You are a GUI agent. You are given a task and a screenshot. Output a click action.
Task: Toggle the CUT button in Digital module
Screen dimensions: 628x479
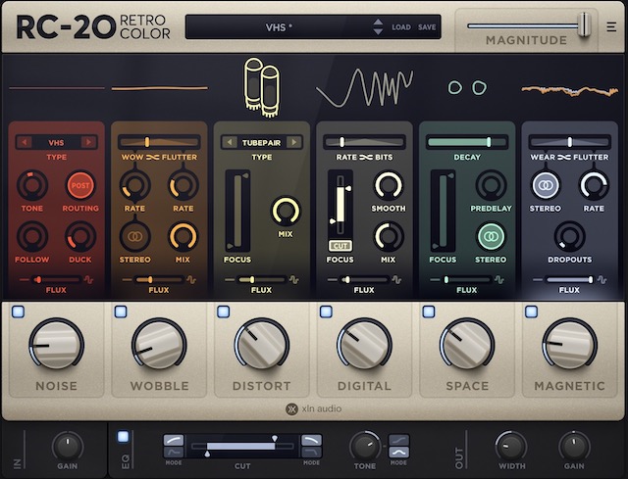pos(340,245)
